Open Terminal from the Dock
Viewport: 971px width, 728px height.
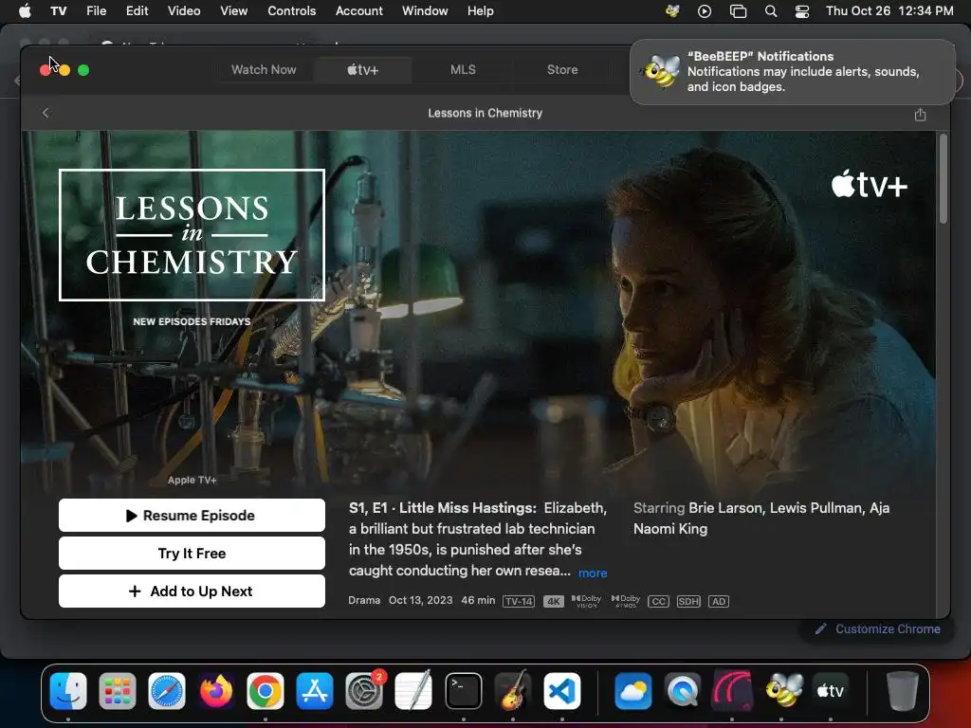point(463,691)
